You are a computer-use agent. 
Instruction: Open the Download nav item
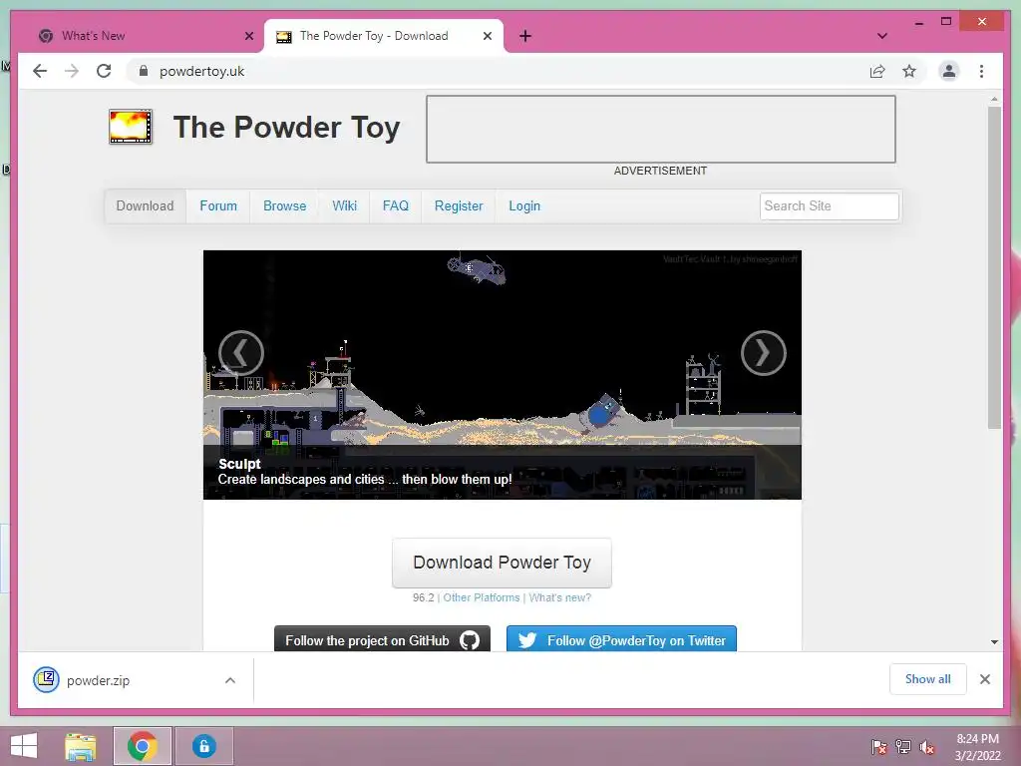(x=146, y=205)
